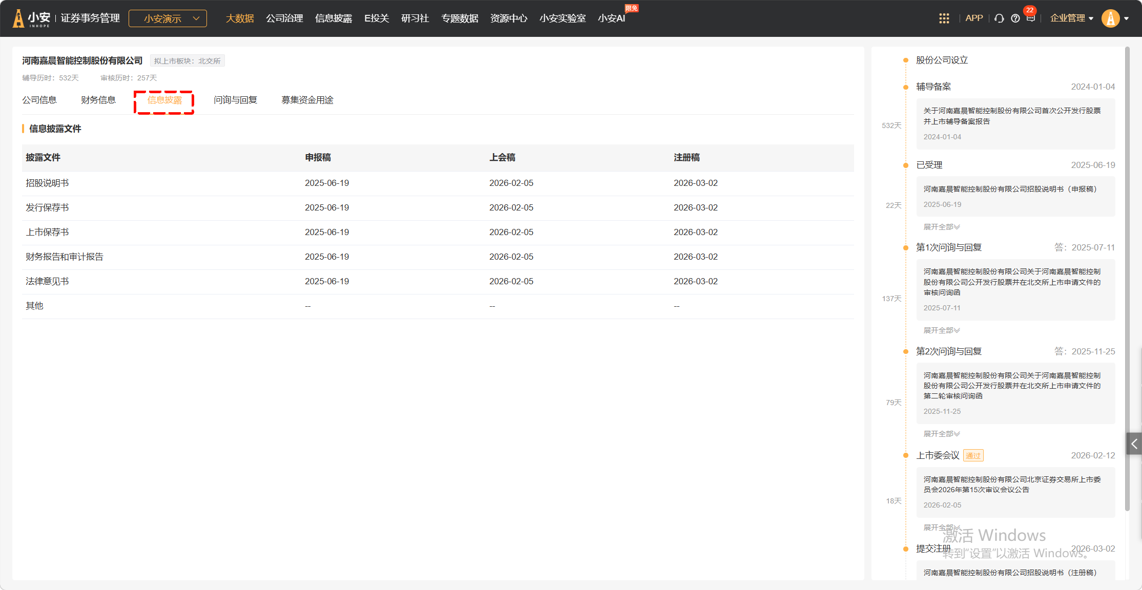Viewport: 1142px width, 590px height.
Task: Expand 展开全部 under 第1次问询与回复
Action: (941, 330)
